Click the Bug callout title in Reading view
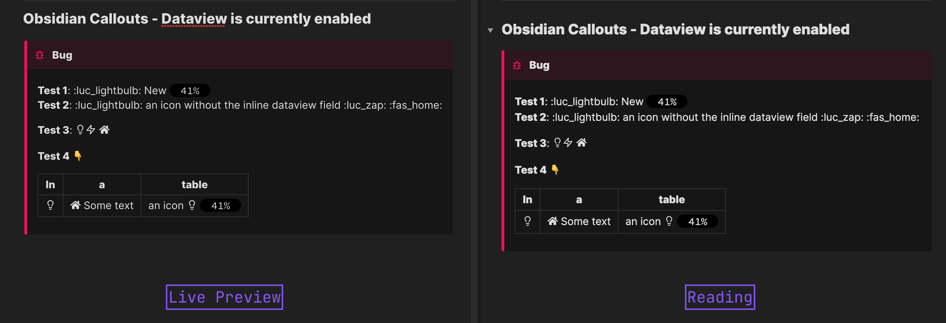Screen dimensions: 946x323 [539, 65]
